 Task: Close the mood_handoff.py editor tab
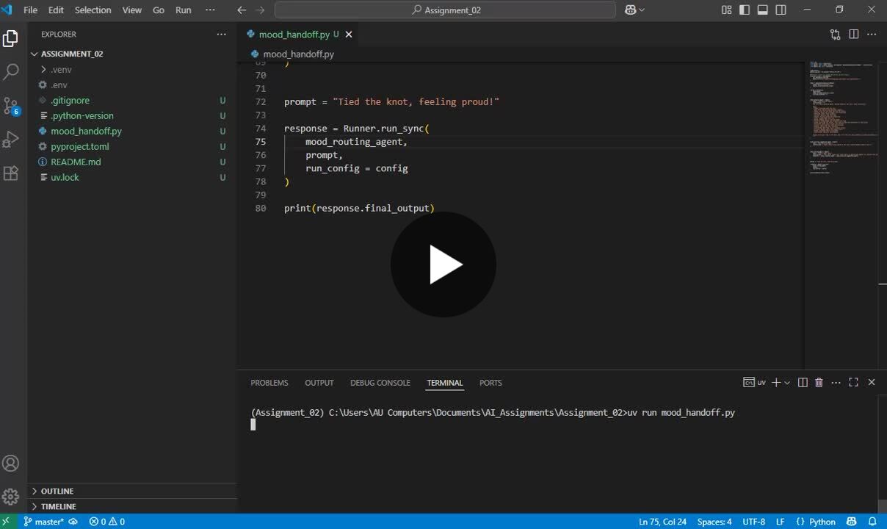click(349, 35)
